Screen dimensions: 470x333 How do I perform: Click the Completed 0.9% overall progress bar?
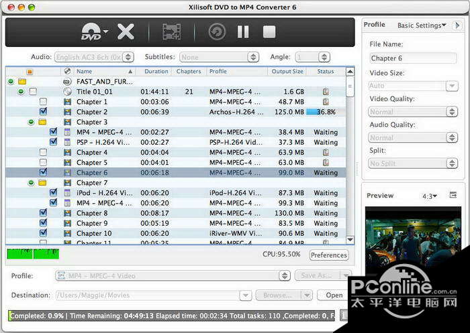click(171, 316)
